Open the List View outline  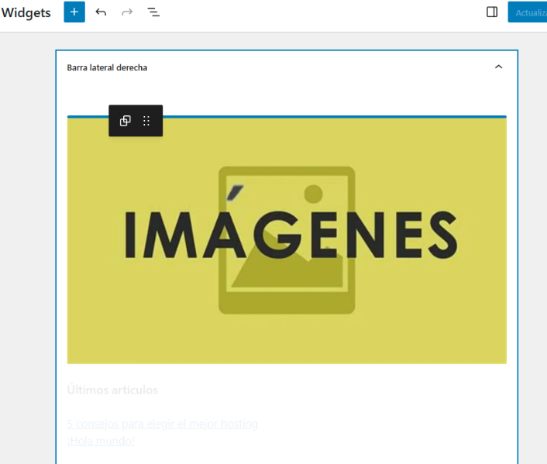point(153,12)
